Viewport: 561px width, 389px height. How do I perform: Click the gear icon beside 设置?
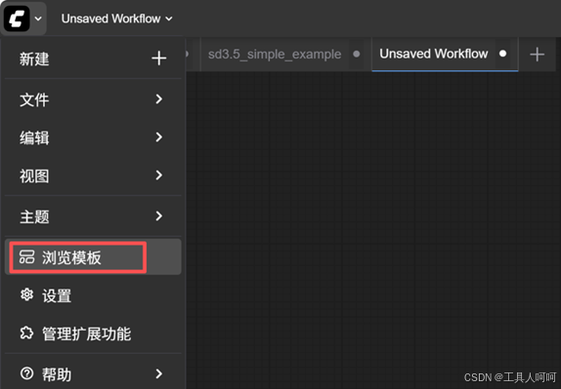(x=26, y=294)
